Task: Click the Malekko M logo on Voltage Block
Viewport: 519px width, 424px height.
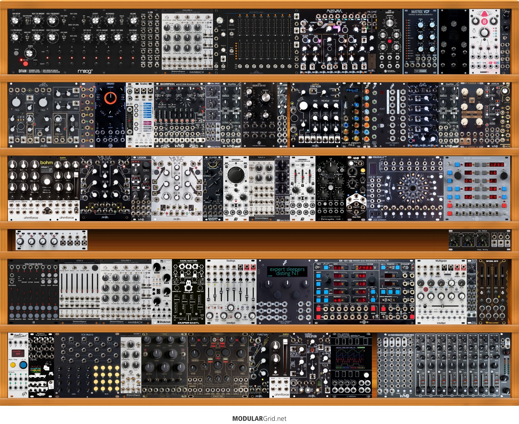Action: point(33,322)
